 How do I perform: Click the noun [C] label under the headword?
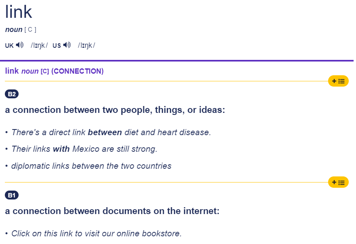[20, 29]
